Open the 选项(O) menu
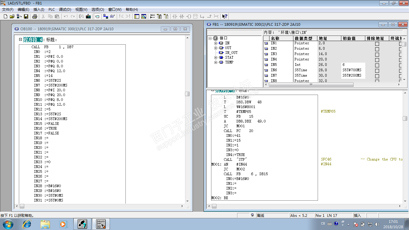The height and width of the screenshot is (230, 409). coord(98,10)
